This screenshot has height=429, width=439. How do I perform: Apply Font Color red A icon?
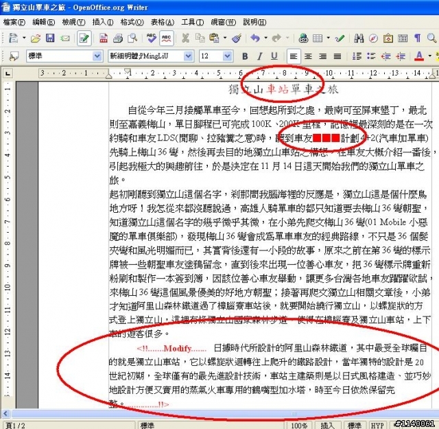tap(419, 56)
